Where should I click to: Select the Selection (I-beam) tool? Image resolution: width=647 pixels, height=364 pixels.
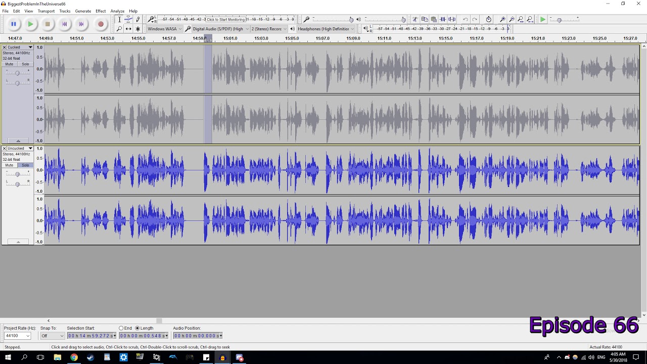click(119, 20)
